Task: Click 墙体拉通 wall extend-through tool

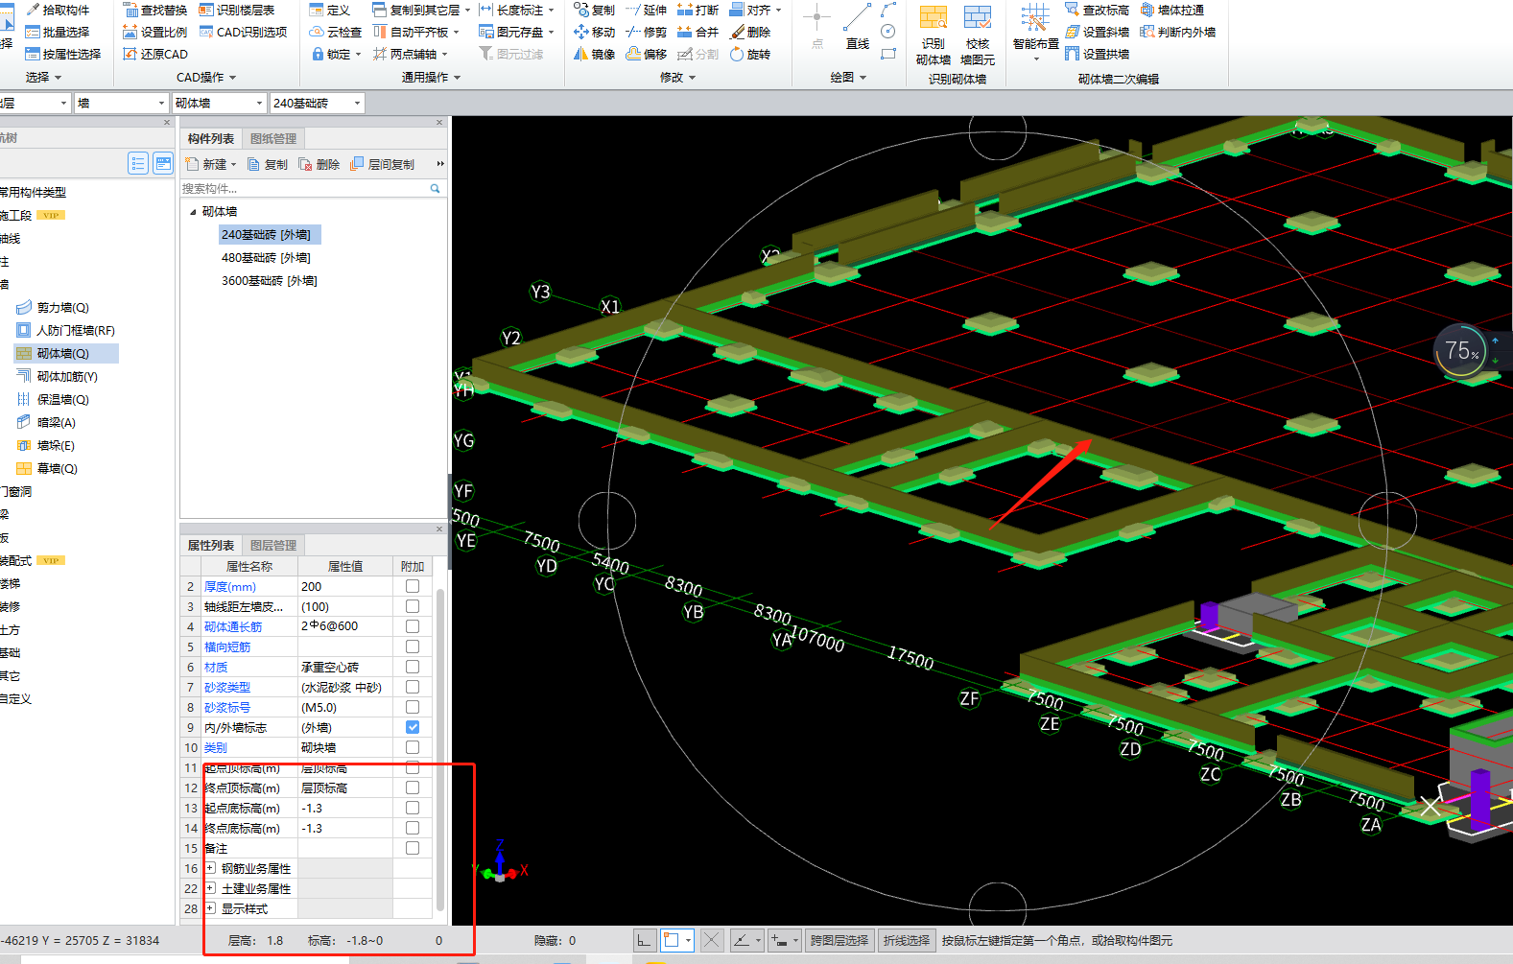Action: click(x=1171, y=10)
